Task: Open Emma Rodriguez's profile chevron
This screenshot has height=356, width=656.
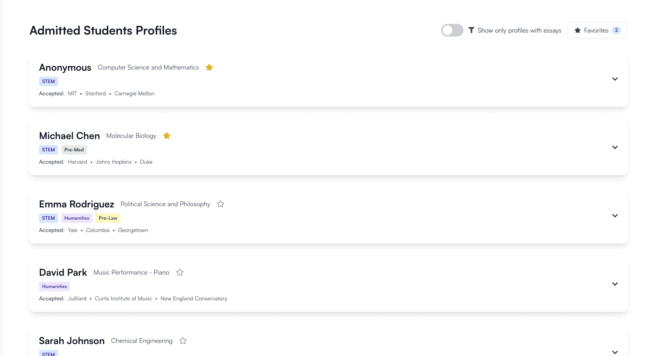Action: (x=615, y=216)
